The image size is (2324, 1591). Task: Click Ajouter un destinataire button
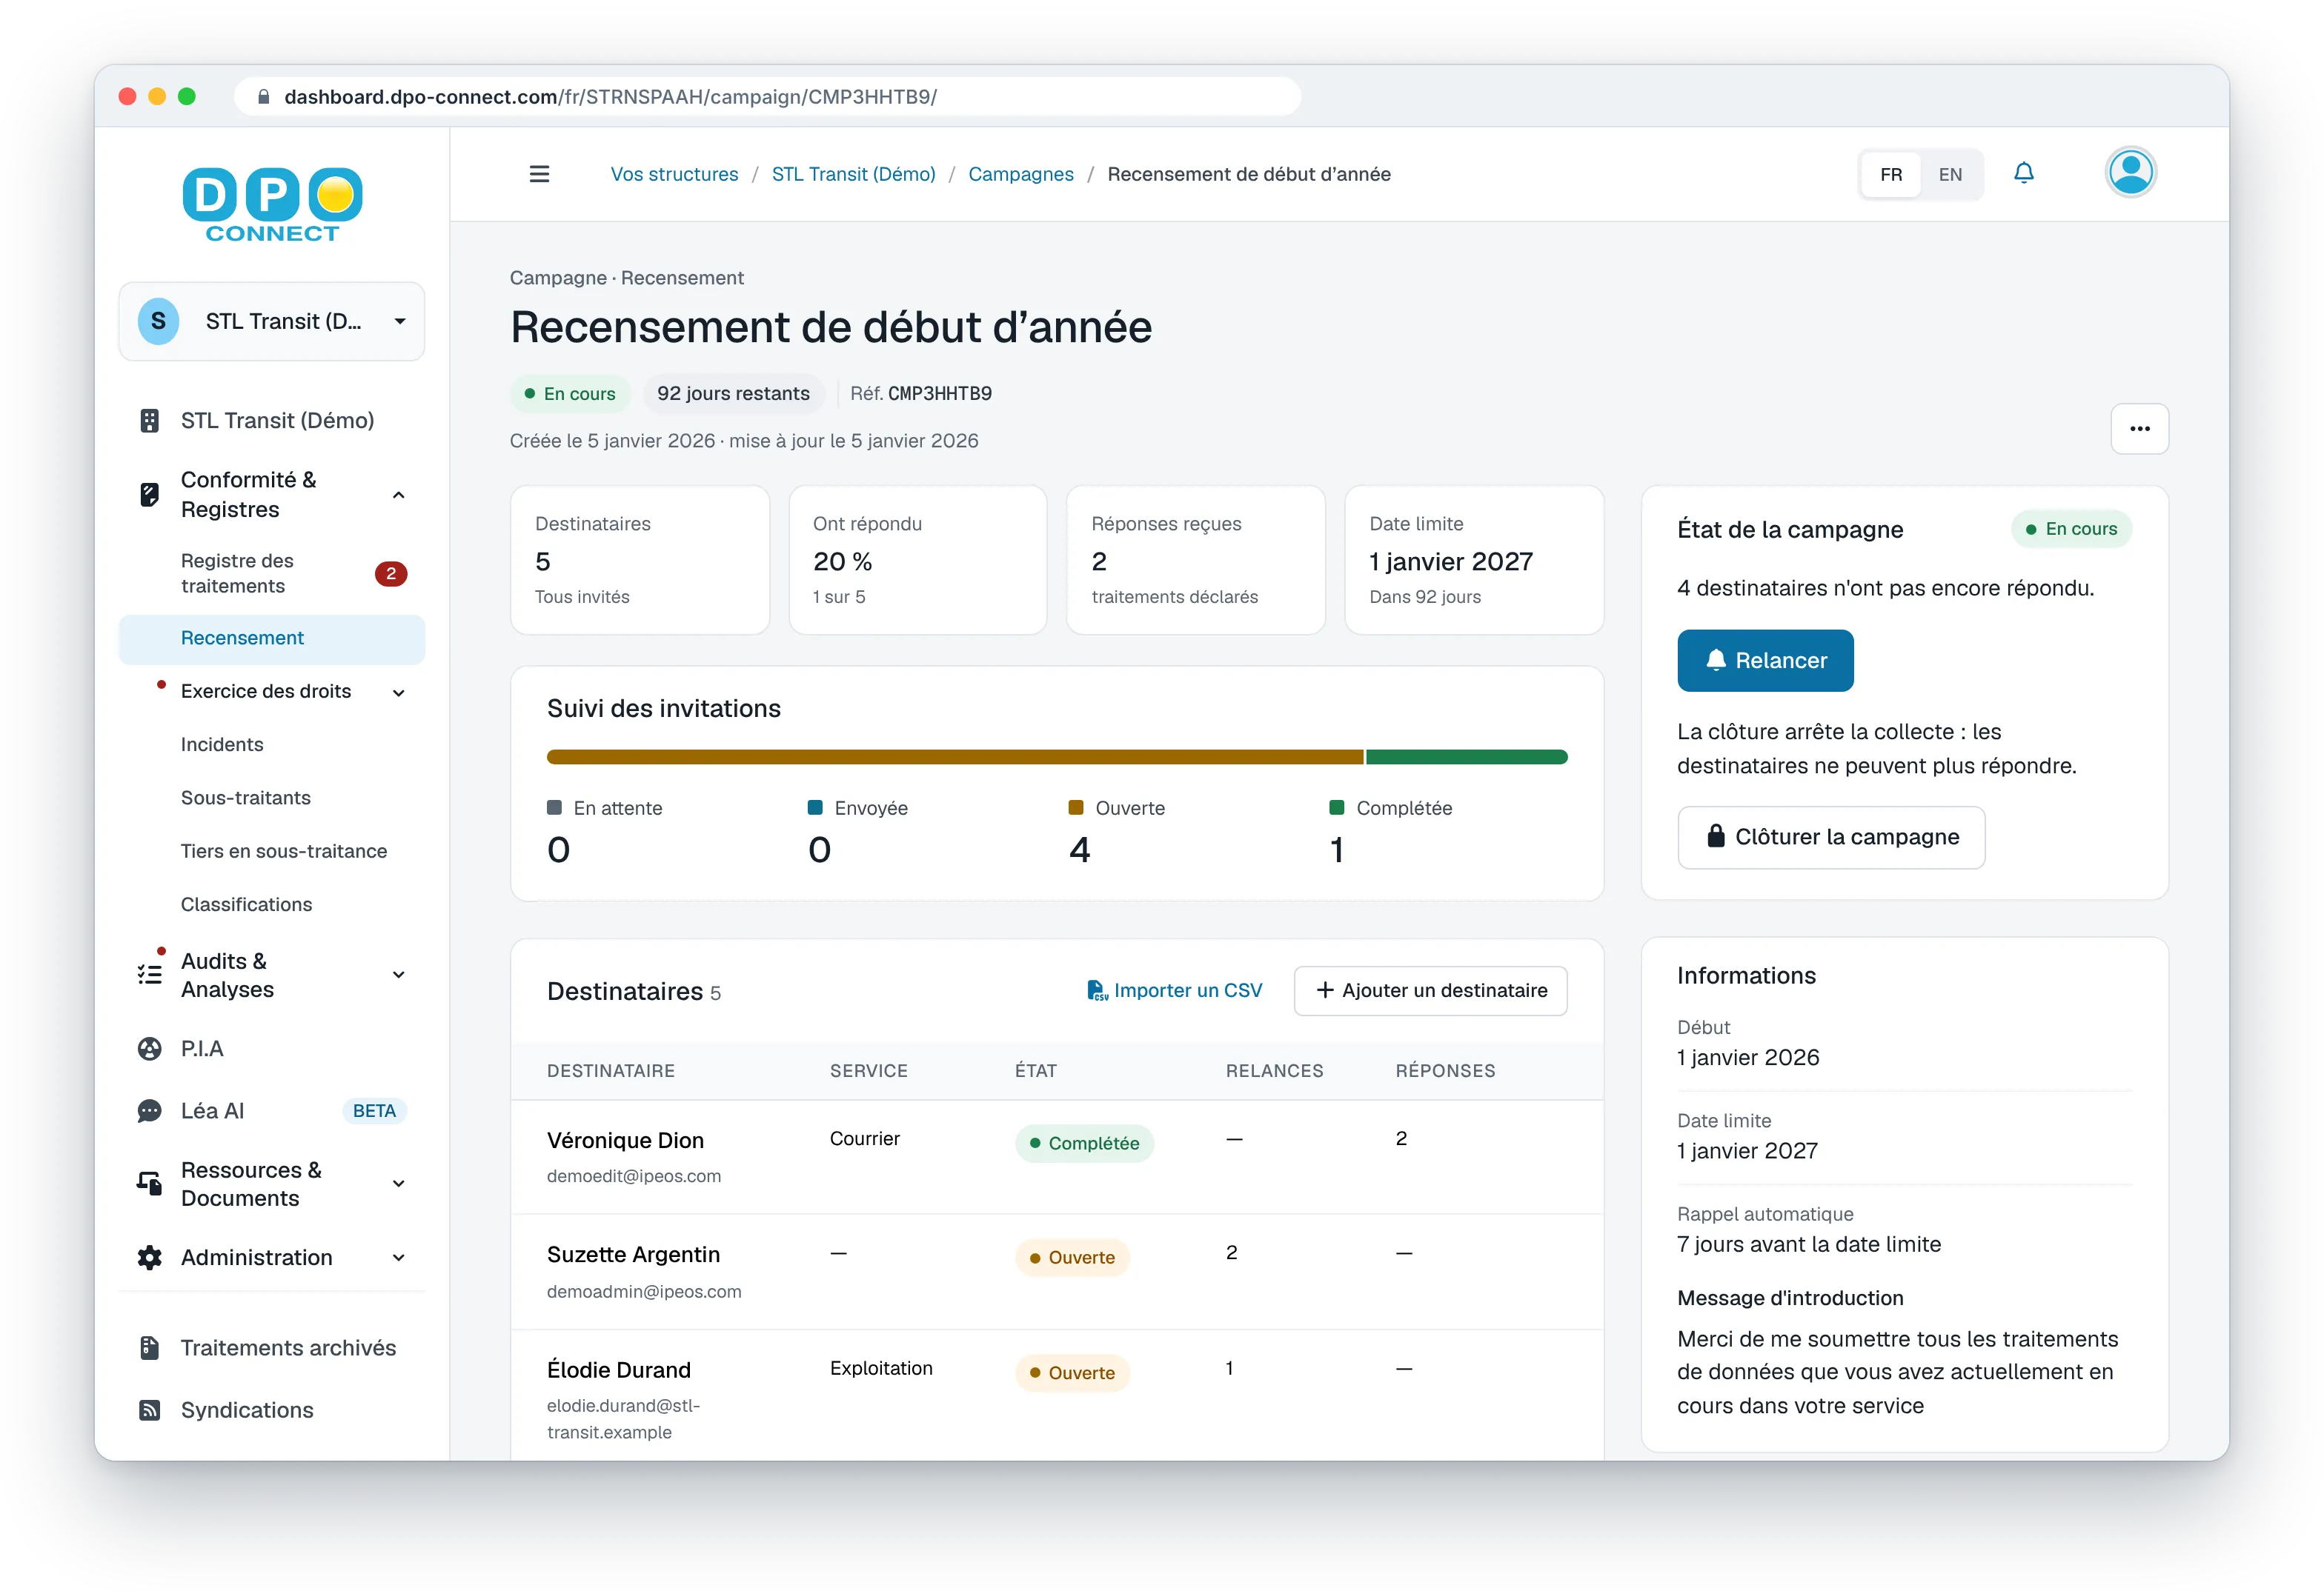pyautogui.click(x=1430, y=990)
